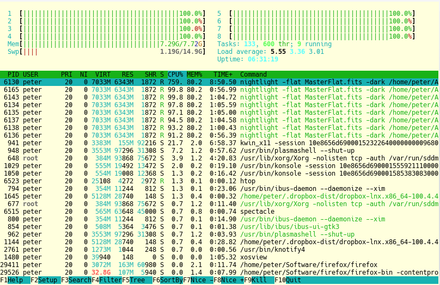Screen dimensions: 440x285
Task: Sort by the RES column header
Action: point(127,75)
